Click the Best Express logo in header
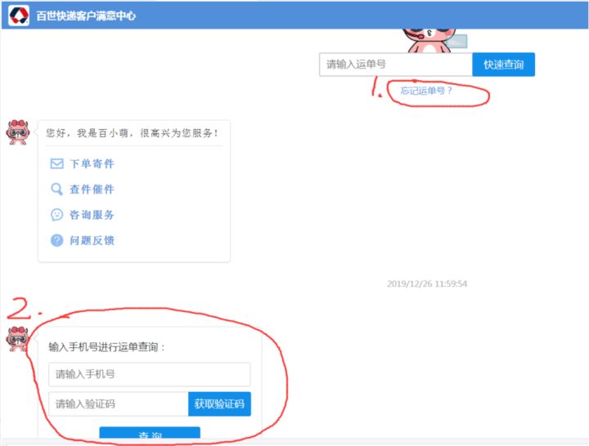 coord(19,16)
